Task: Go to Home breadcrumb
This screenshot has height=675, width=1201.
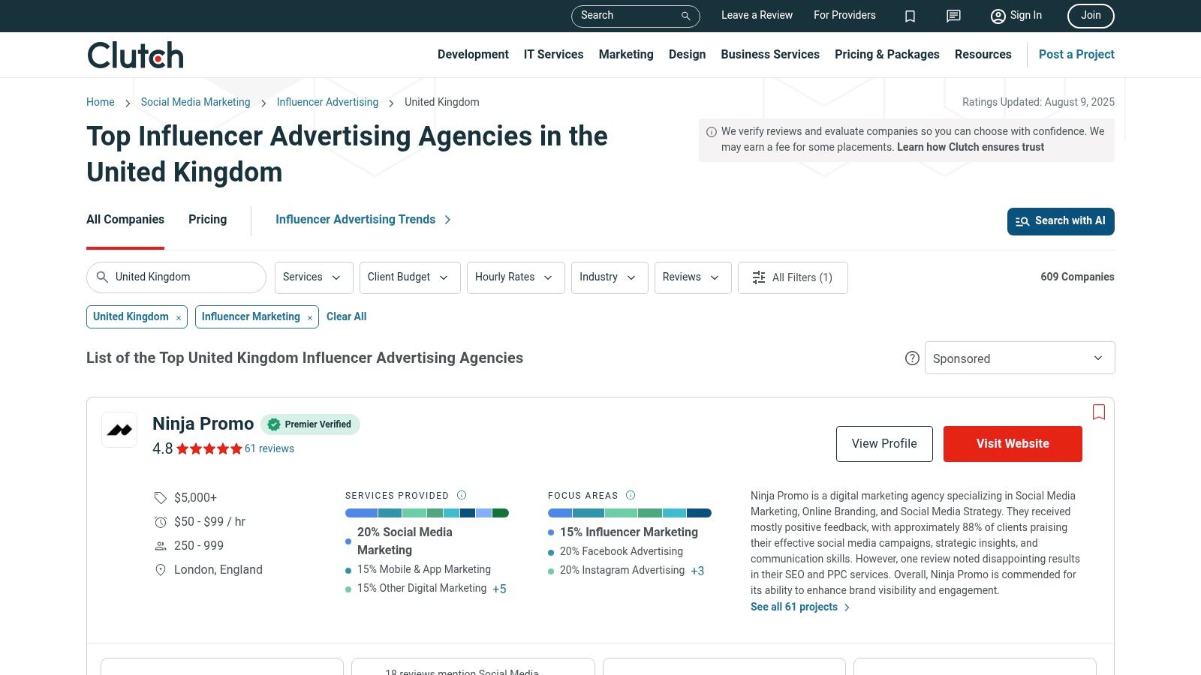Action: coord(101,102)
